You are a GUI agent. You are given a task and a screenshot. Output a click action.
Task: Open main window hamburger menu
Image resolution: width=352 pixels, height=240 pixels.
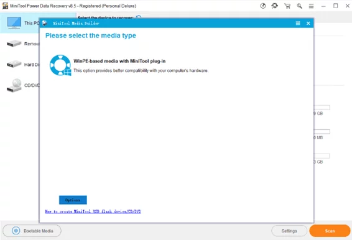[x=311, y=6]
